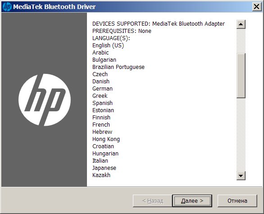Click the scrollbar track below the thumb
Viewport: 264px width, 214px height.
coord(241,135)
